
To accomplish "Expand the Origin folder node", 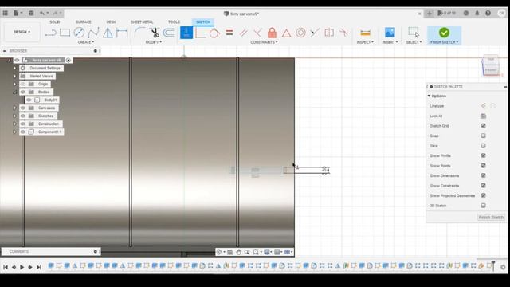I will 14,84.
